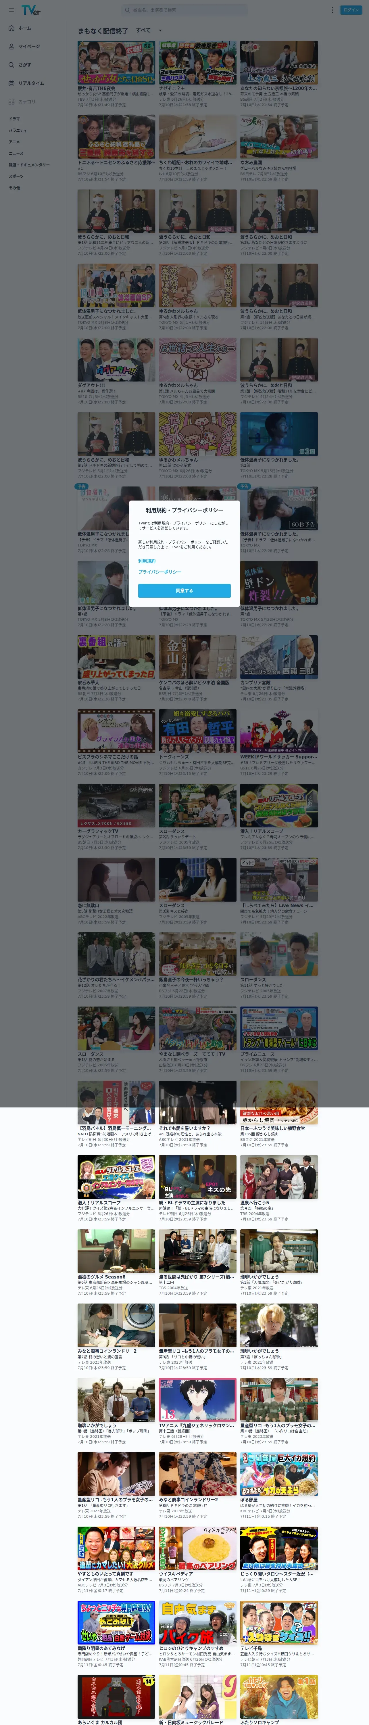
Task: Click the ログイン login button
Action: pyautogui.click(x=351, y=10)
